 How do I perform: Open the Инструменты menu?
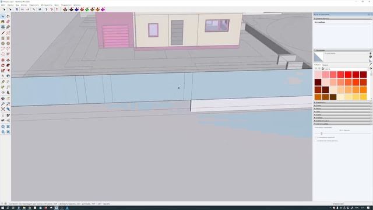[x=47, y=5]
